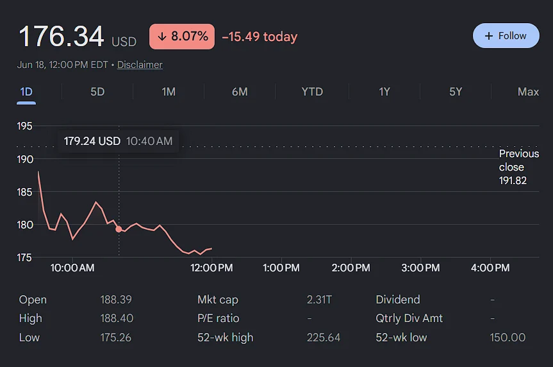Image resolution: width=553 pixels, height=367 pixels.
Task: Click the plus icon in Follow button
Action: tap(489, 36)
